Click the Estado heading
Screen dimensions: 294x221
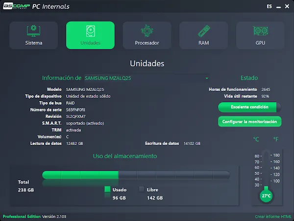tap(249, 78)
